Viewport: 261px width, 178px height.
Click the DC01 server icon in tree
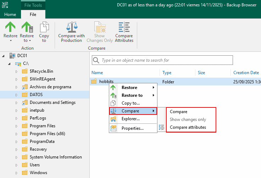(x=13, y=56)
